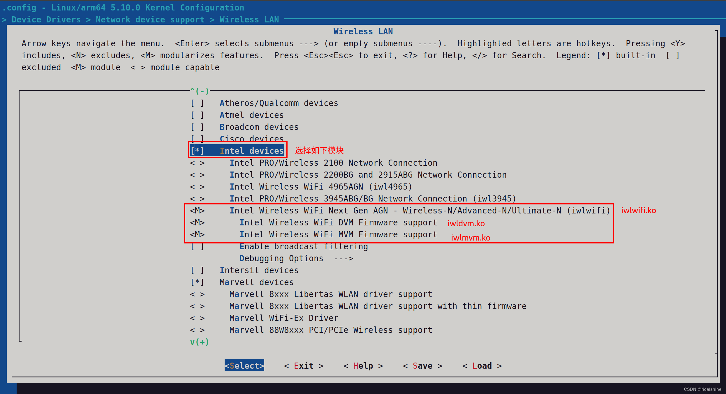Click the scroll-down indicator below the list
The image size is (726, 394).
click(200, 342)
